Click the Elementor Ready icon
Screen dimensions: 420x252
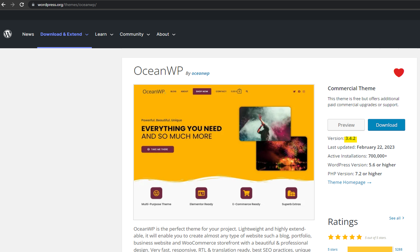[x=201, y=193]
